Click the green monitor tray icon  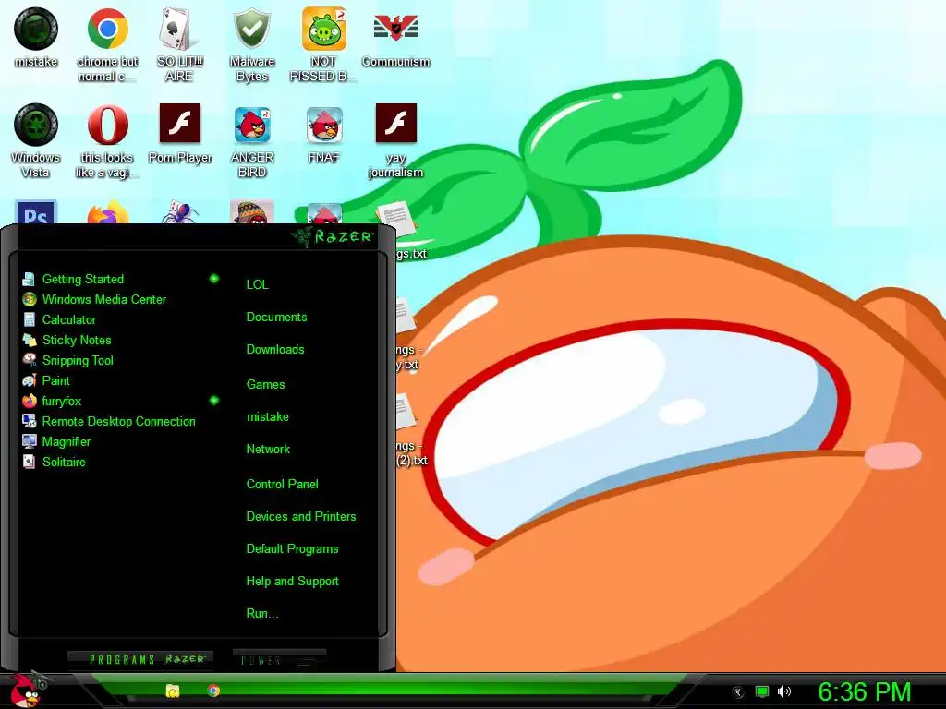[x=762, y=691]
